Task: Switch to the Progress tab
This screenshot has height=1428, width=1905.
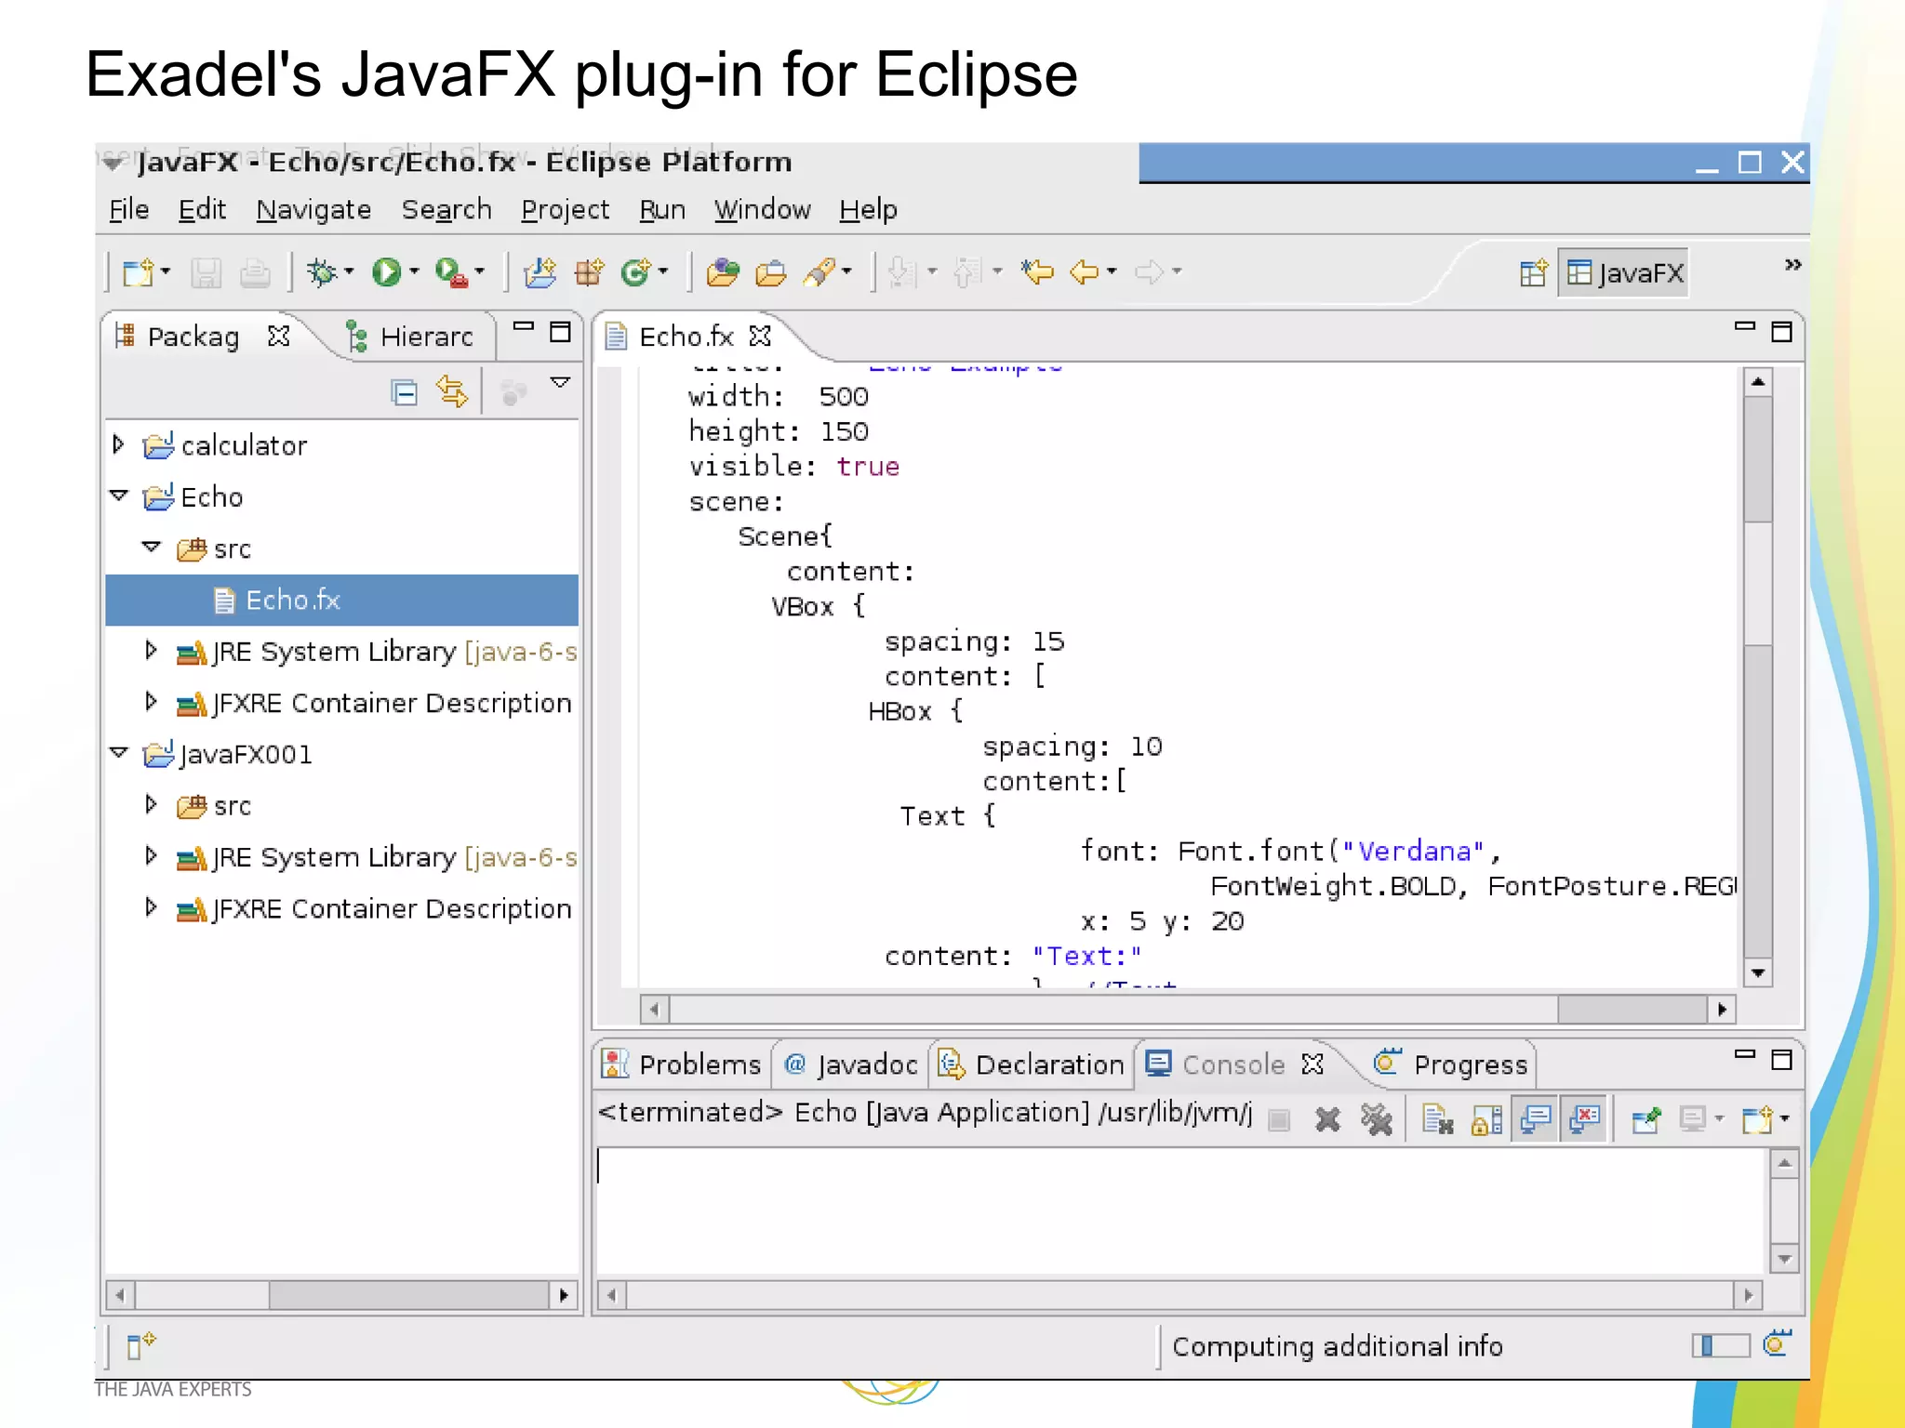Action: (1451, 1064)
